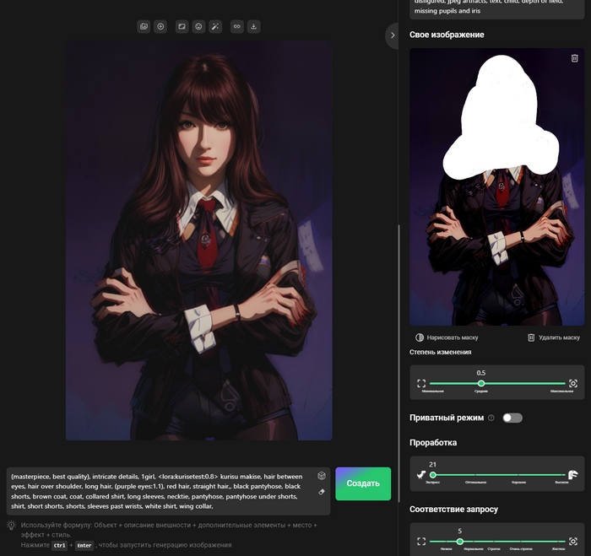Toggle the Приватный режим switch
591x556 pixels.
click(512, 418)
